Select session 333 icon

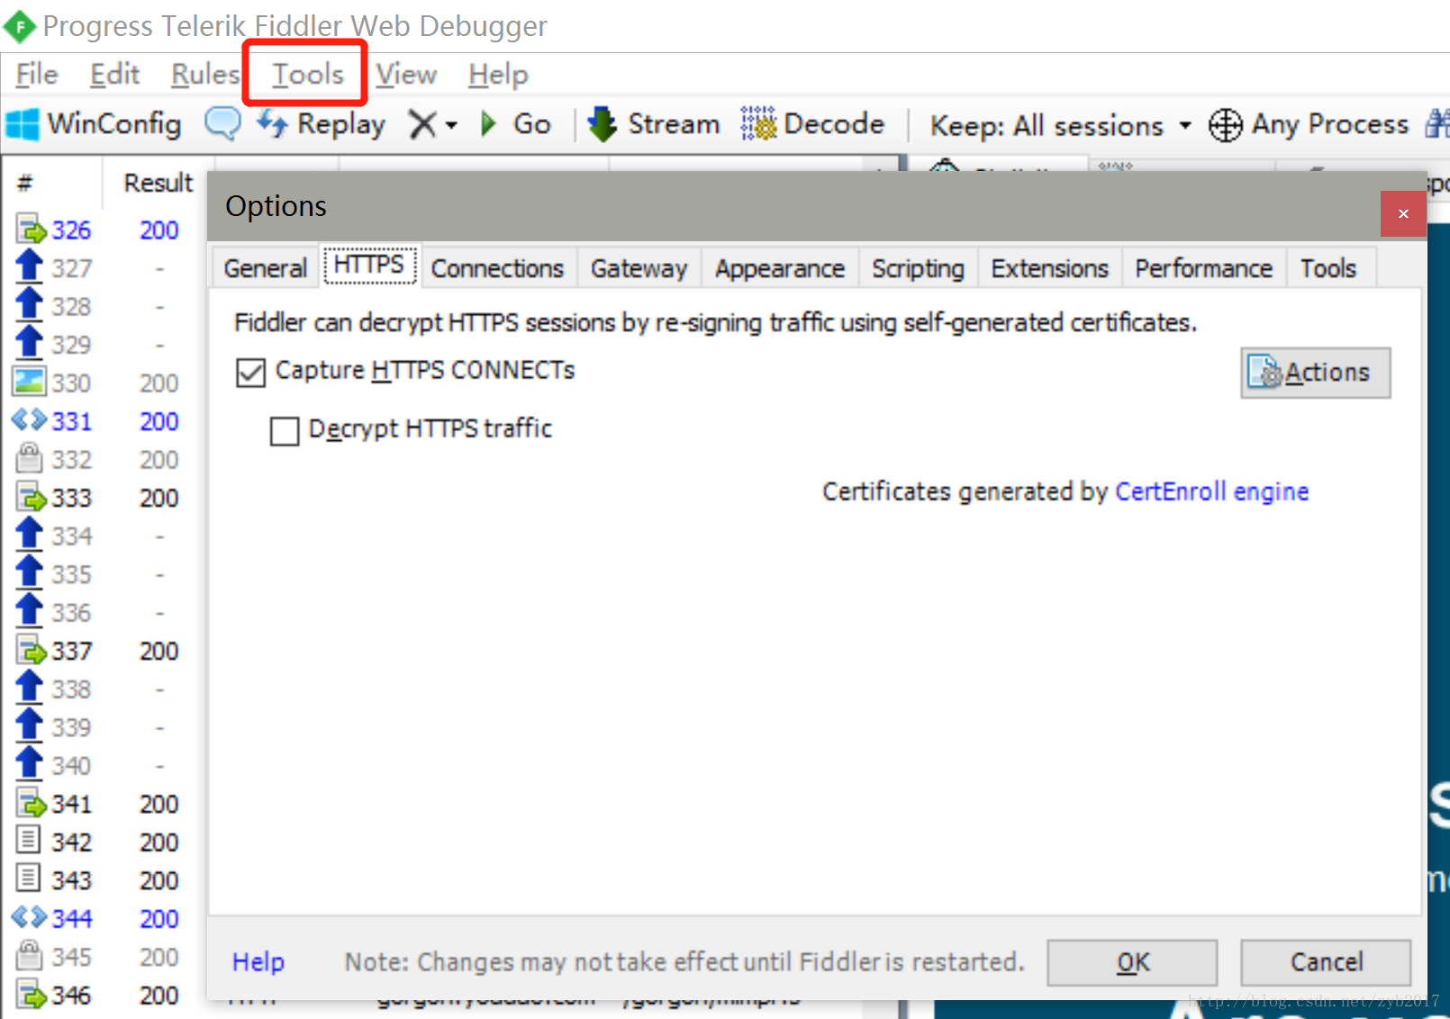pyautogui.click(x=31, y=497)
